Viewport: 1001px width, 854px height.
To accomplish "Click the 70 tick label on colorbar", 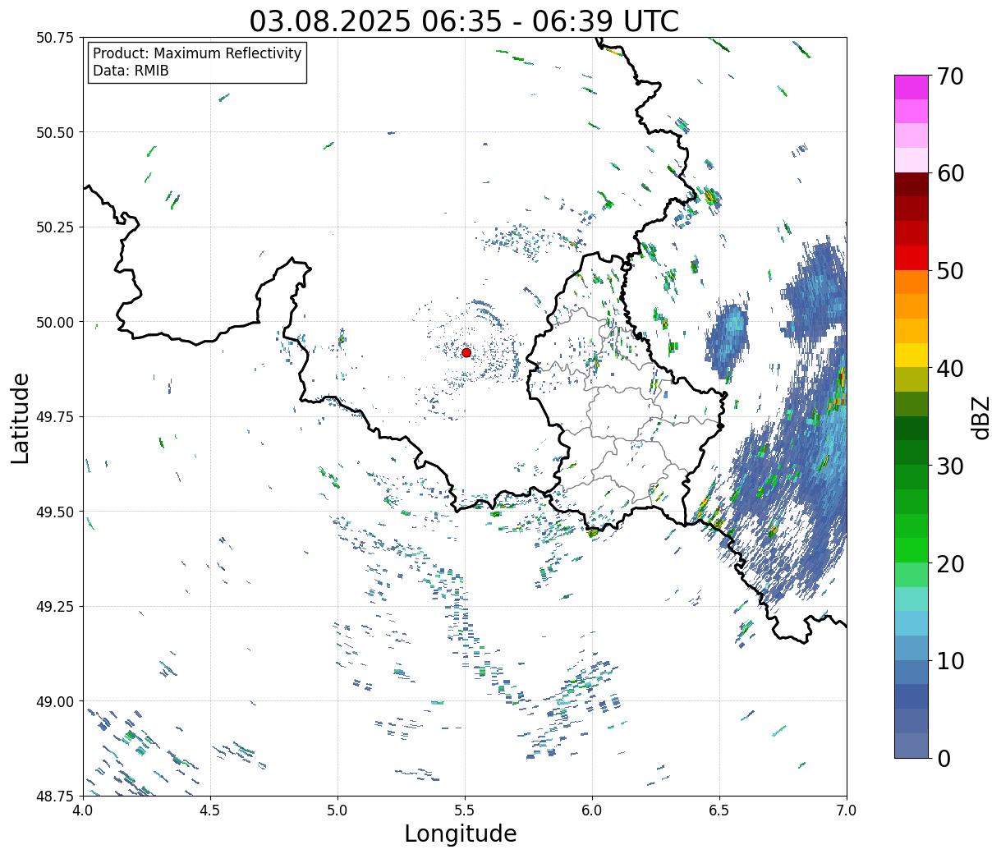I will [x=949, y=76].
